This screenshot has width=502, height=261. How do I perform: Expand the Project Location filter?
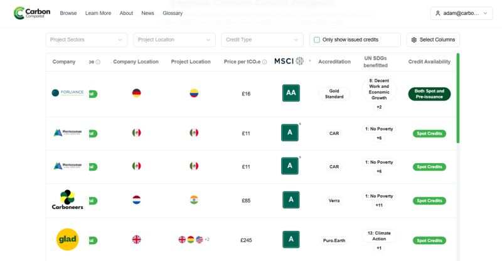click(174, 40)
